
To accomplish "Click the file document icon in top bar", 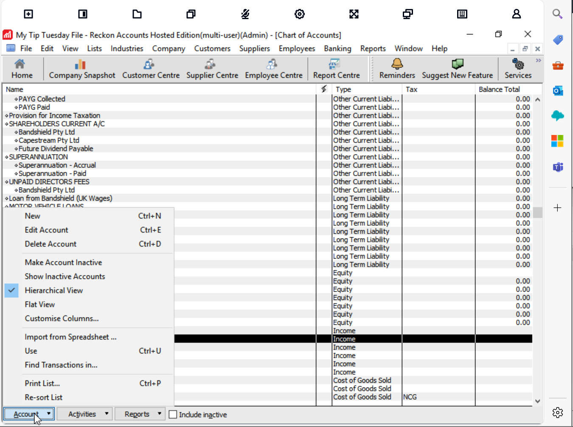I will (137, 14).
